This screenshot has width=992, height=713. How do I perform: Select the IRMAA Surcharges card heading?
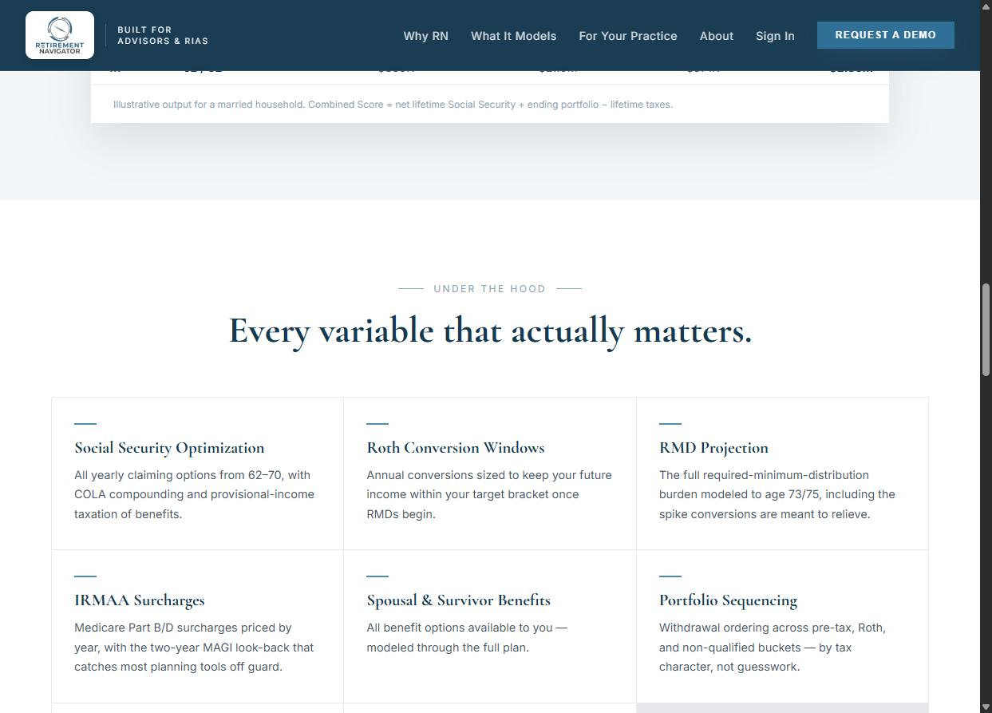coord(139,600)
